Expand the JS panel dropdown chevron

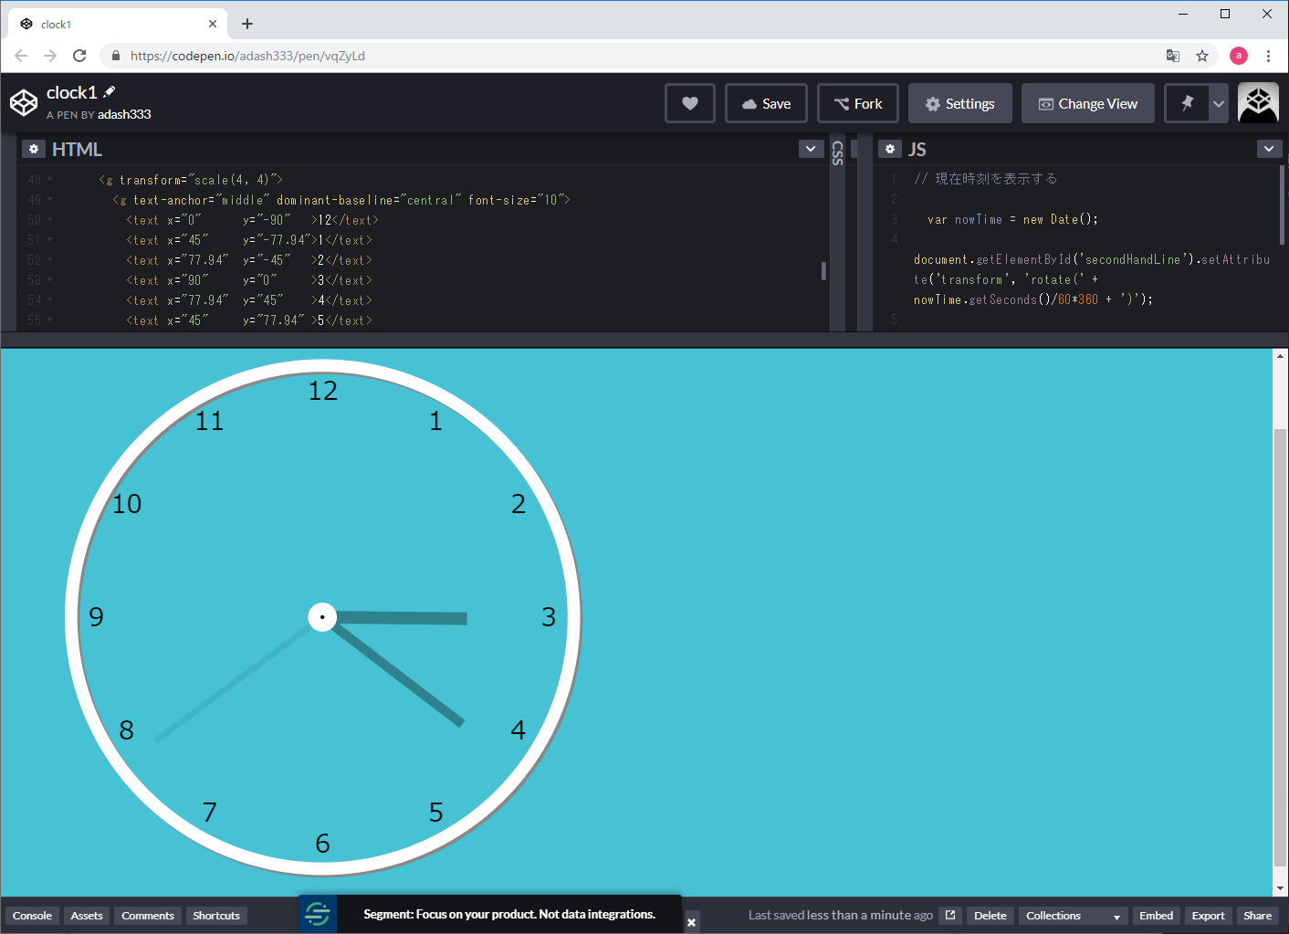[x=1269, y=149]
